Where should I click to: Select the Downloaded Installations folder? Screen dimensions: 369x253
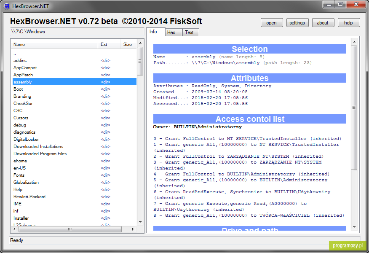75,146
